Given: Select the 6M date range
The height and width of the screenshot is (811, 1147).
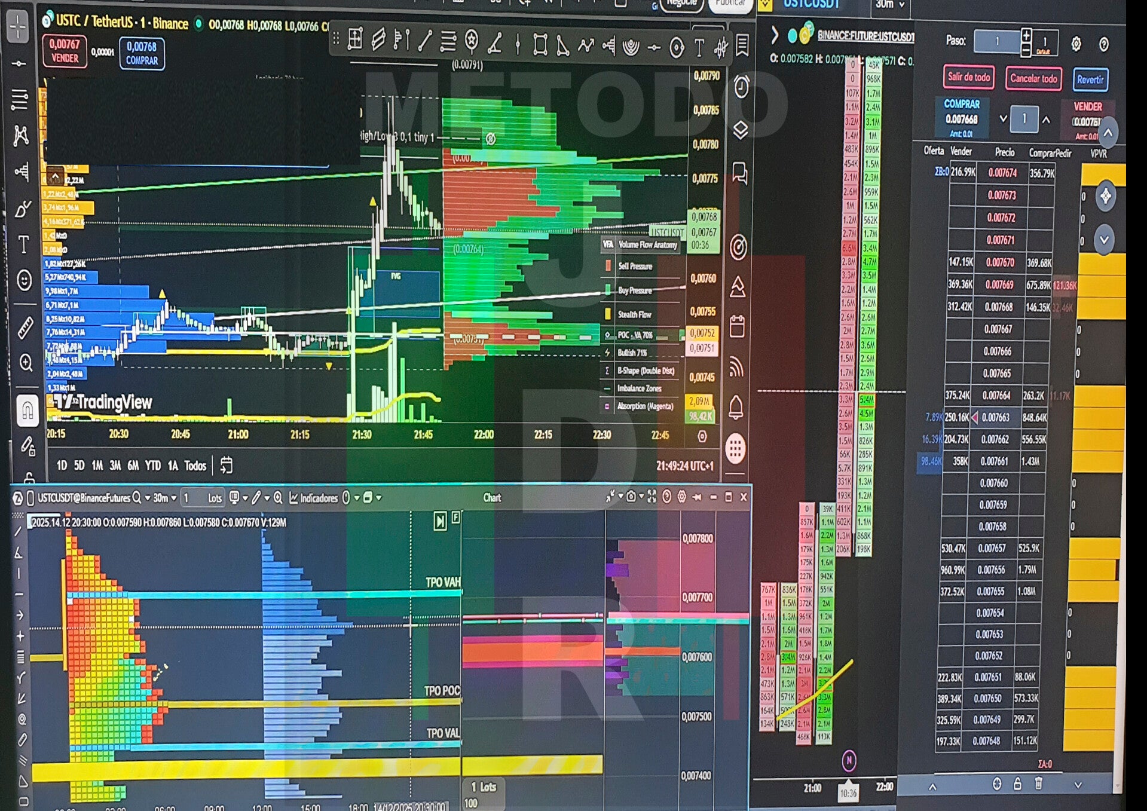Looking at the screenshot, I should (x=133, y=466).
